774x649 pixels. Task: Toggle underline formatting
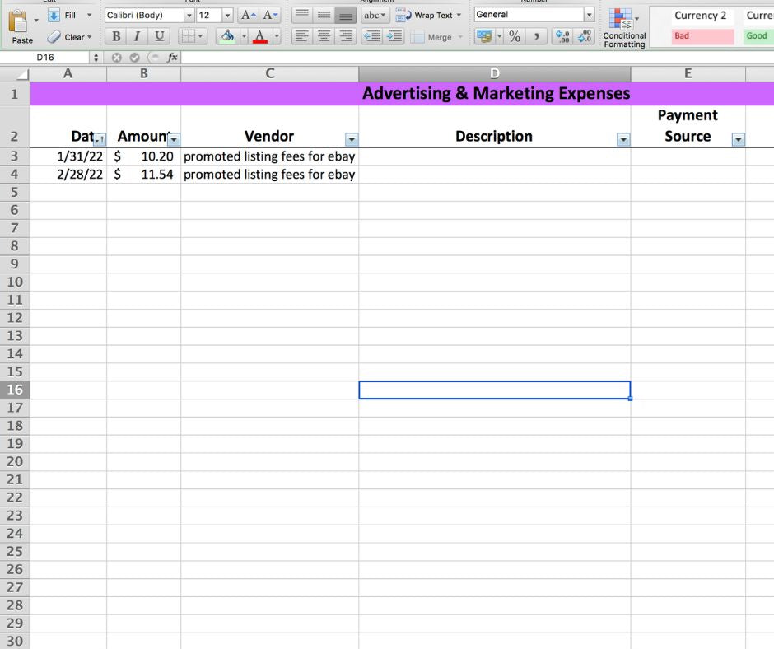coord(159,36)
